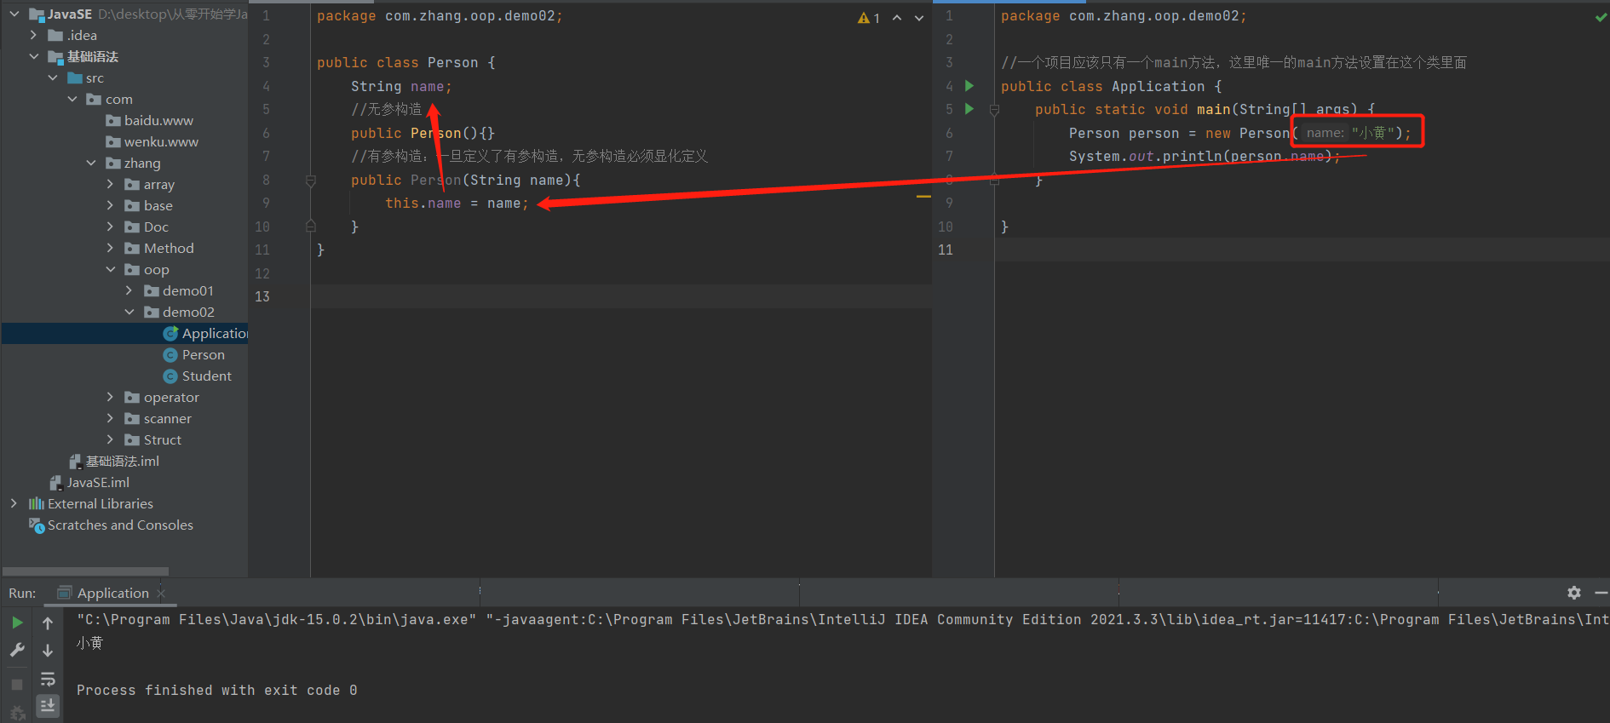Collapse the Person(String name) constructor fold marker

click(311, 181)
